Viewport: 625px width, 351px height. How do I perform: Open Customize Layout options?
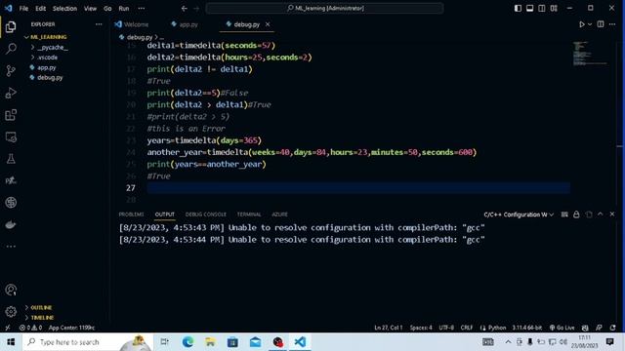(554, 8)
